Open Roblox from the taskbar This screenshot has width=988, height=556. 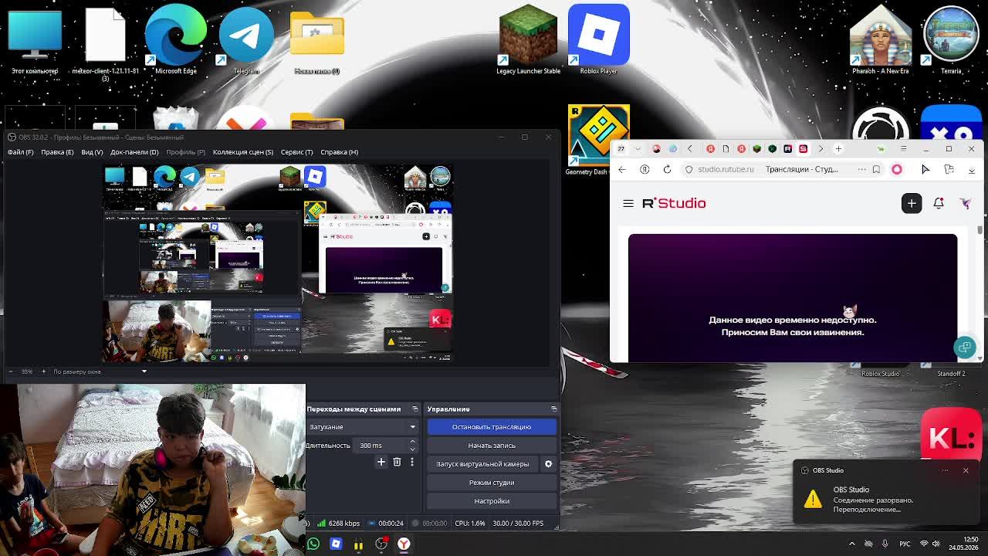(x=336, y=544)
